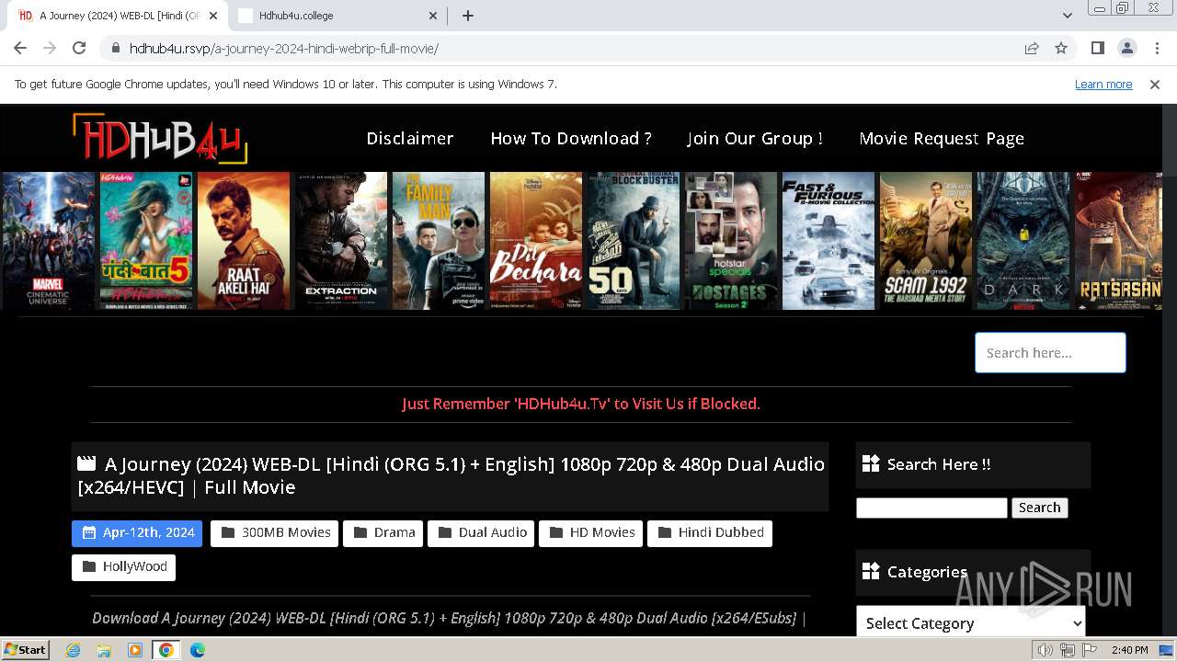Click the Search here... field
The height and width of the screenshot is (662, 1177).
[x=1050, y=352]
